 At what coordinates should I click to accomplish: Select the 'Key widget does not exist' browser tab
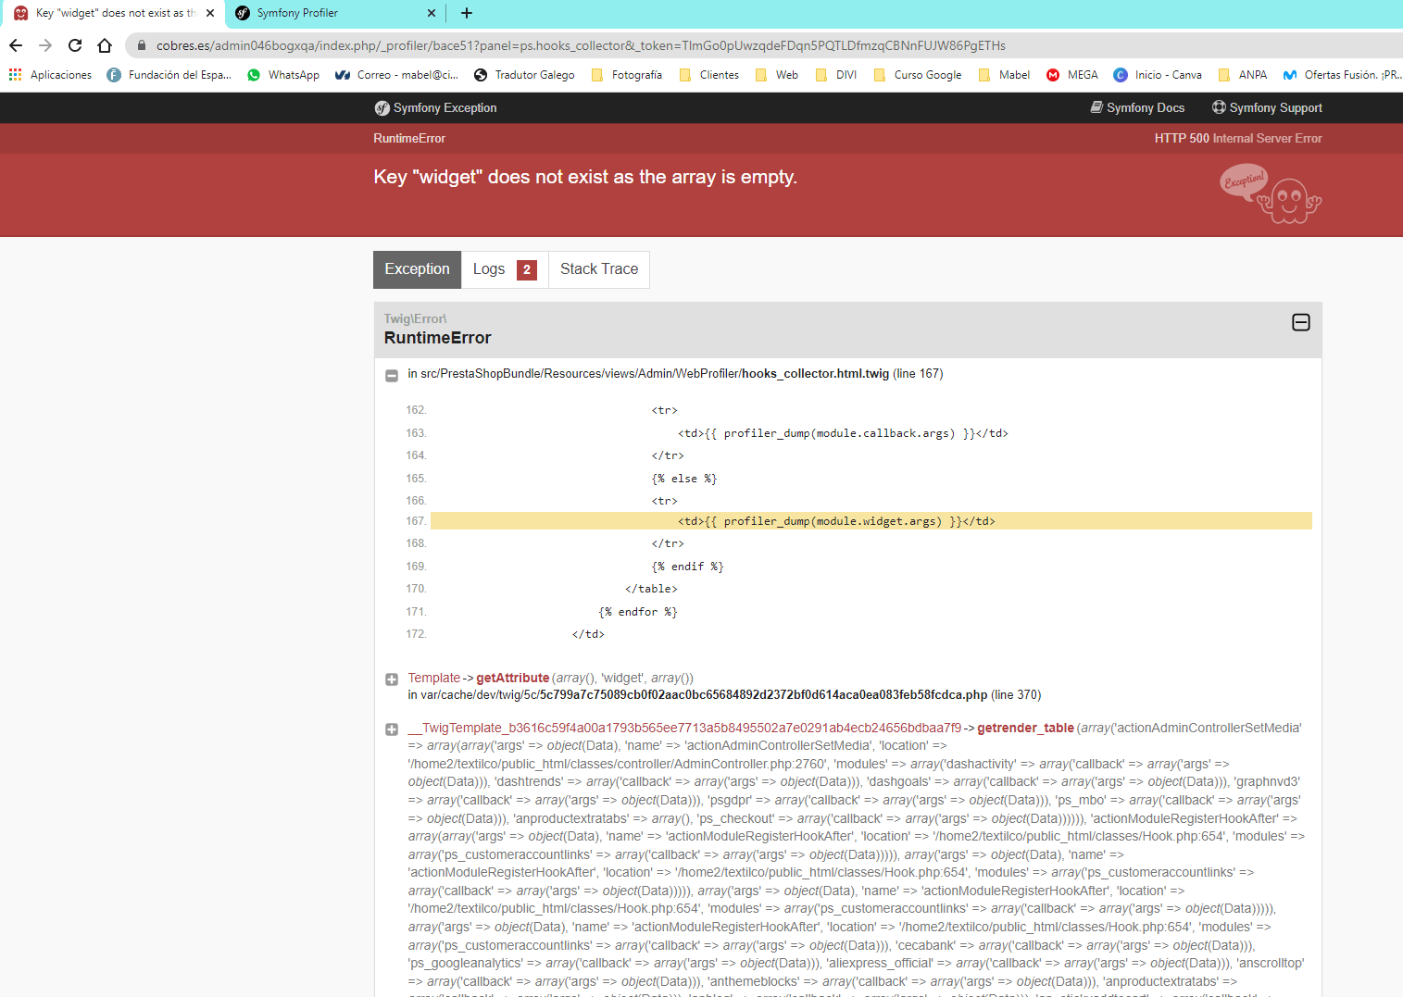pyautogui.click(x=113, y=13)
